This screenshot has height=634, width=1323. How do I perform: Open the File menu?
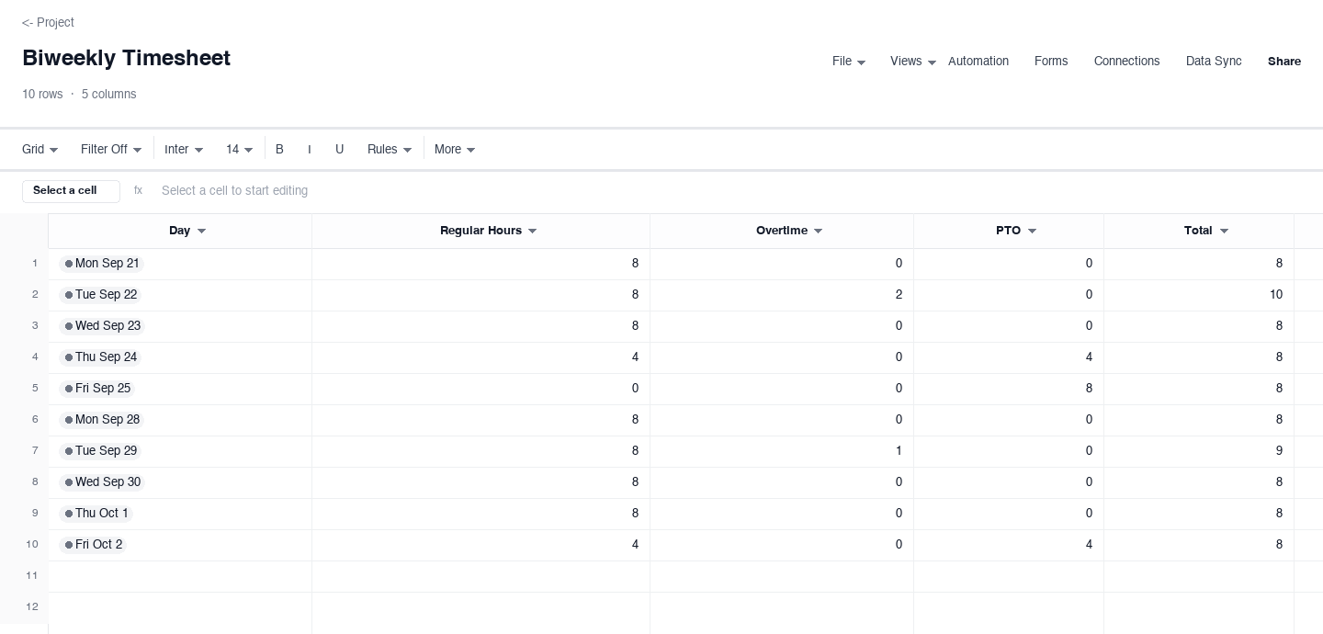point(849,62)
